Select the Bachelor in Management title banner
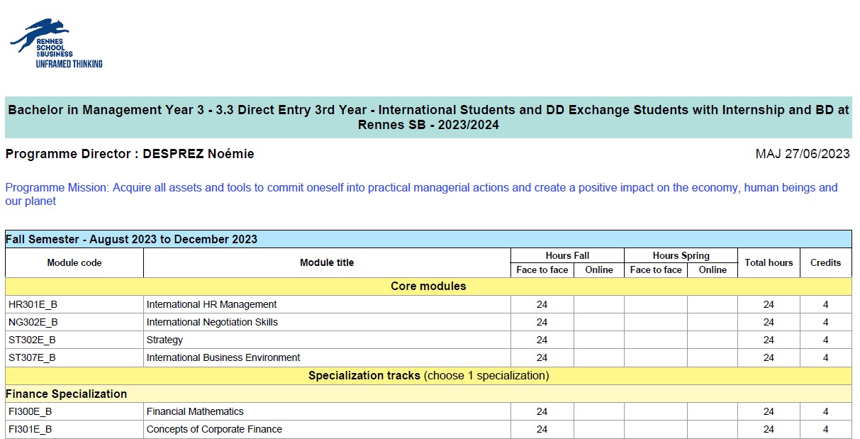860x439 pixels. [428, 117]
